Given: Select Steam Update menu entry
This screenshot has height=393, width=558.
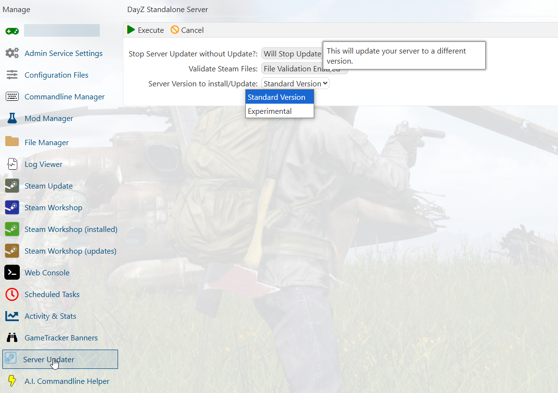Looking at the screenshot, I should click(48, 186).
